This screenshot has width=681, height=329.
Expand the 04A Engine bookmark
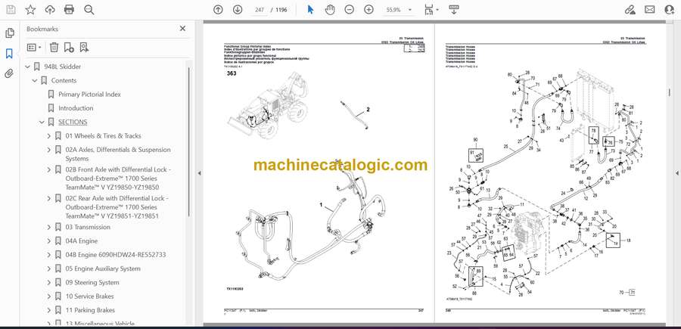tap(48, 241)
